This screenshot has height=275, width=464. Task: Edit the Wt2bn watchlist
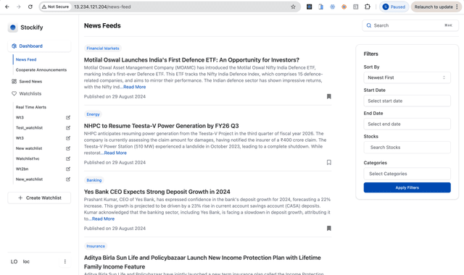pyautogui.click(x=68, y=169)
